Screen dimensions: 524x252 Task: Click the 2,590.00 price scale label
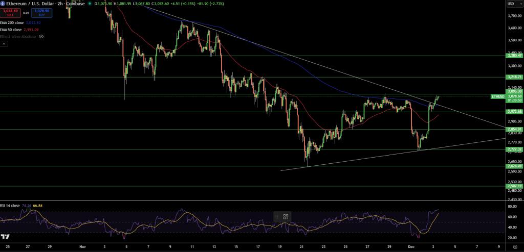point(515,172)
